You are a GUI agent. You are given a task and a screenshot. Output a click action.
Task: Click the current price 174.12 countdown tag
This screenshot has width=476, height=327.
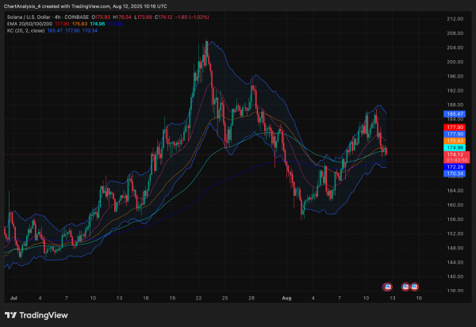[x=457, y=158]
